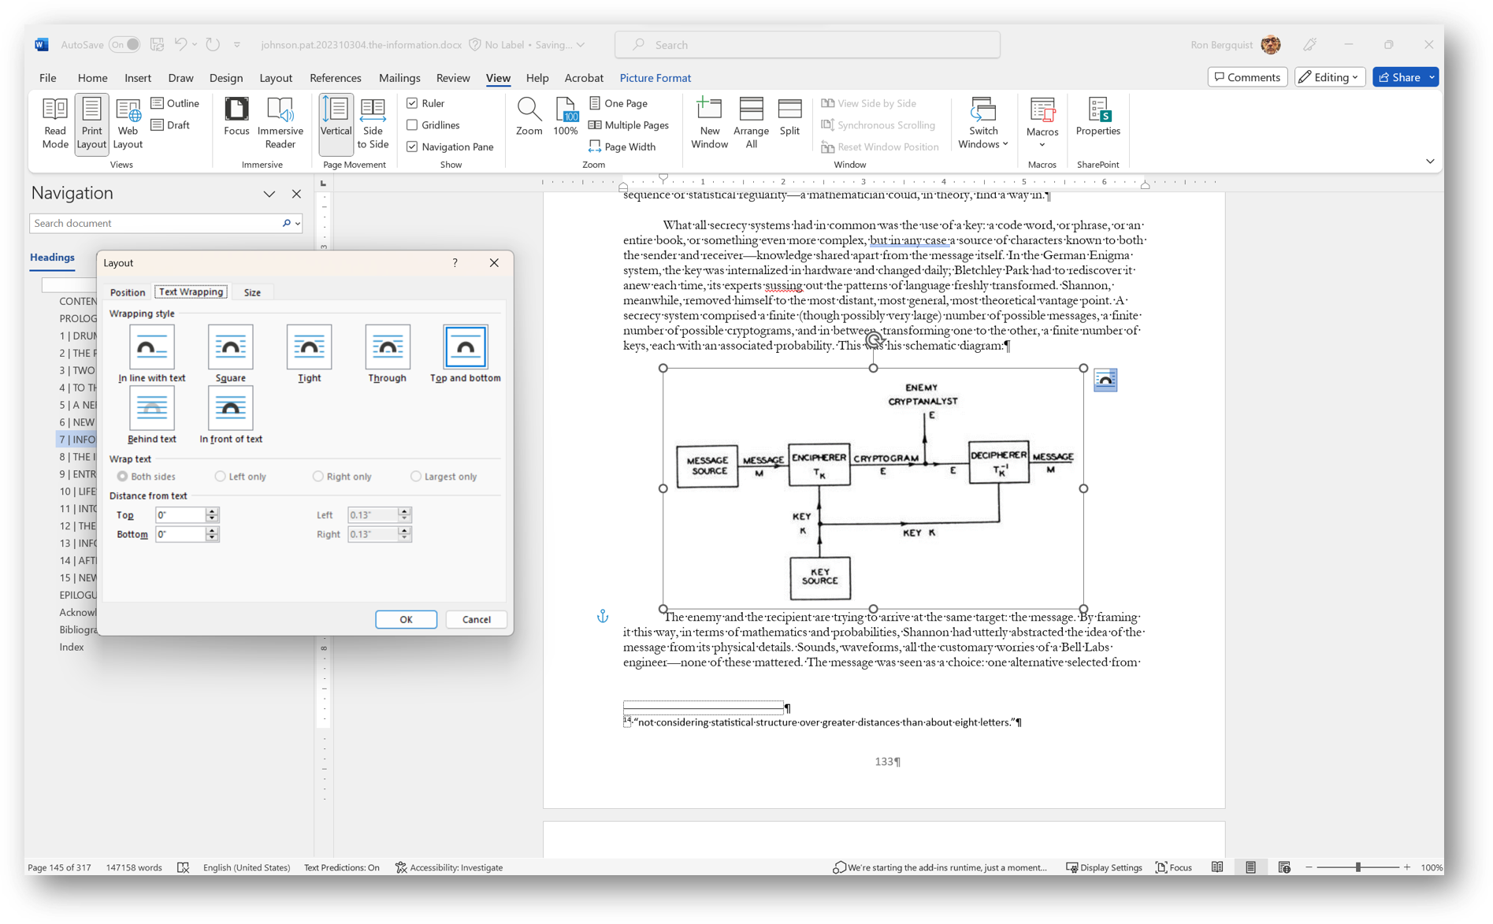Viewport: 1493px width, 924px height.
Task: Enable Gridlines in the Show group
Action: pos(412,124)
